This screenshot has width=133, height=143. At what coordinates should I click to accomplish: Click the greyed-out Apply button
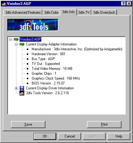pyautogui.click(x=94, y=136)
